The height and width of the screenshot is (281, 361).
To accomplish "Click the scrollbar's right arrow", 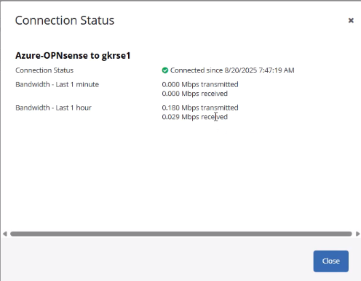I will [x=357, y=234].
